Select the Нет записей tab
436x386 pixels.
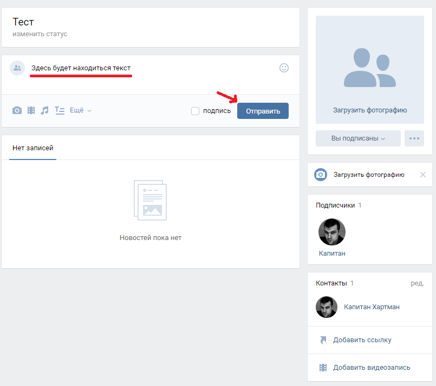[x=32, y=148]
